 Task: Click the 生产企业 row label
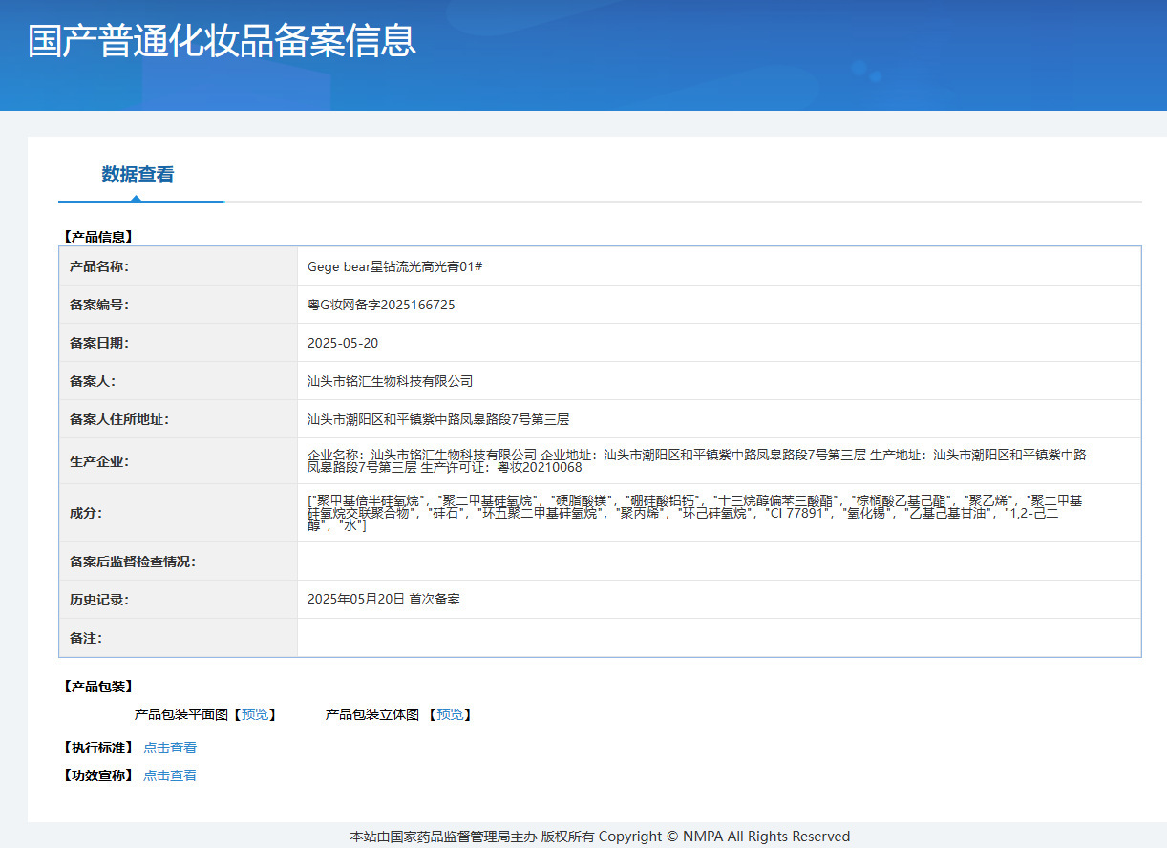(99, 461)
